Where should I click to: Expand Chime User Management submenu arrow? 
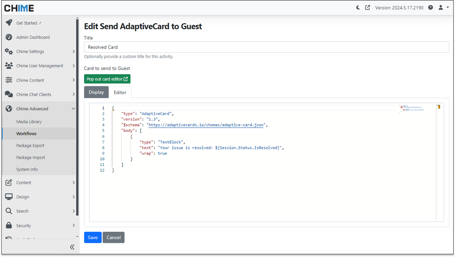coord(73,66)
